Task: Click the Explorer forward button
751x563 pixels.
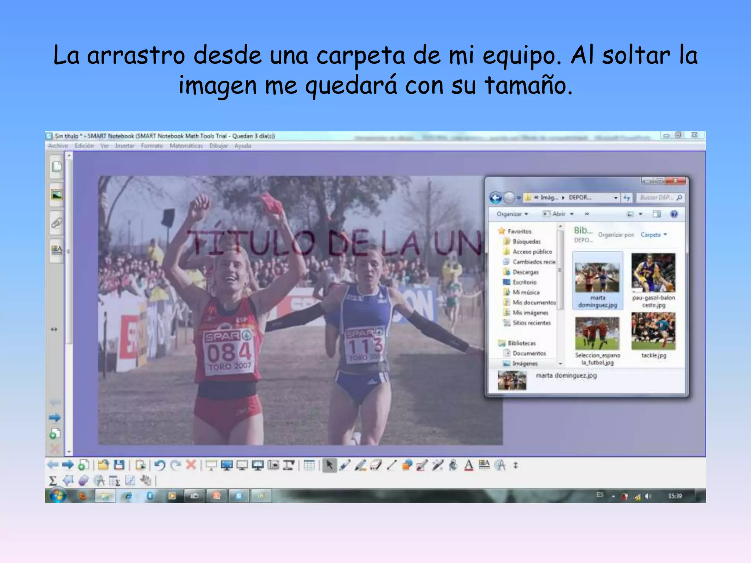Action: [x=509, y=198]
